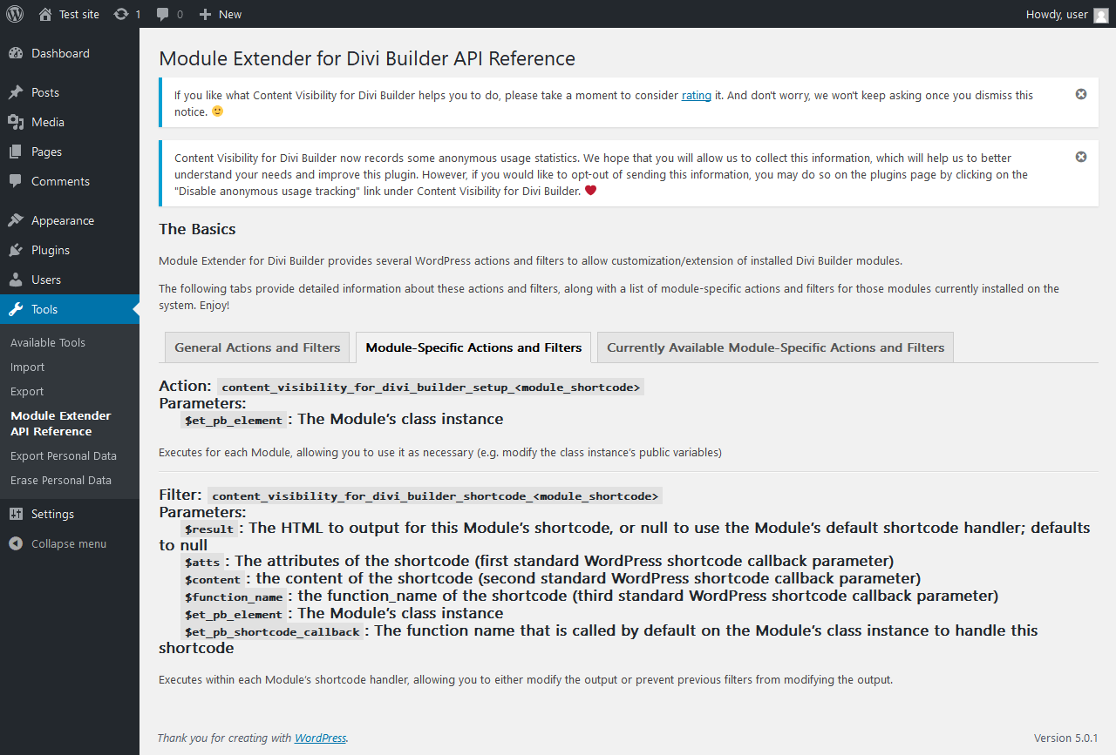Screen dimensions: 1116x755
Task: Open Import under Tools
Action: click(27, 367)
